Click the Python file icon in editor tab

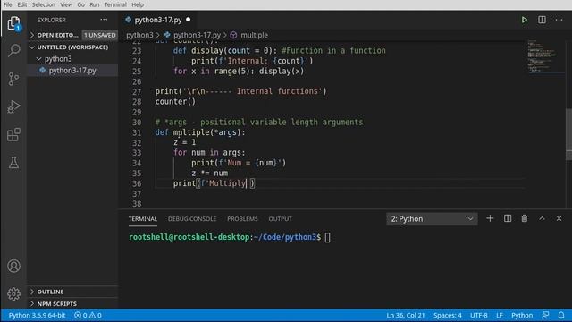click(x=128, y=20)
